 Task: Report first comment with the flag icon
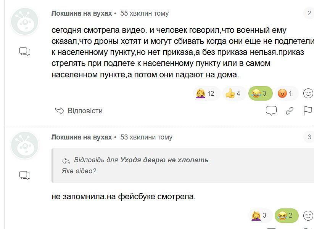pos(308,111)
